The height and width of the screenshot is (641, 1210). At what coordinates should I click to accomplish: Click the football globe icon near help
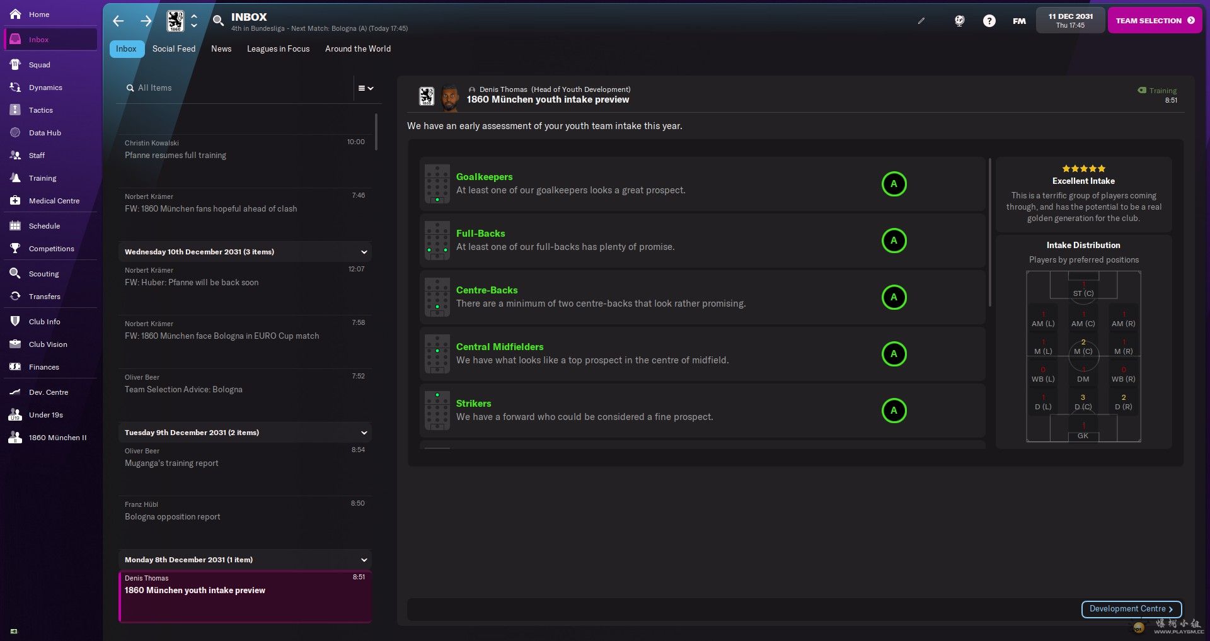pyautogui.click(x=959, y=21)
